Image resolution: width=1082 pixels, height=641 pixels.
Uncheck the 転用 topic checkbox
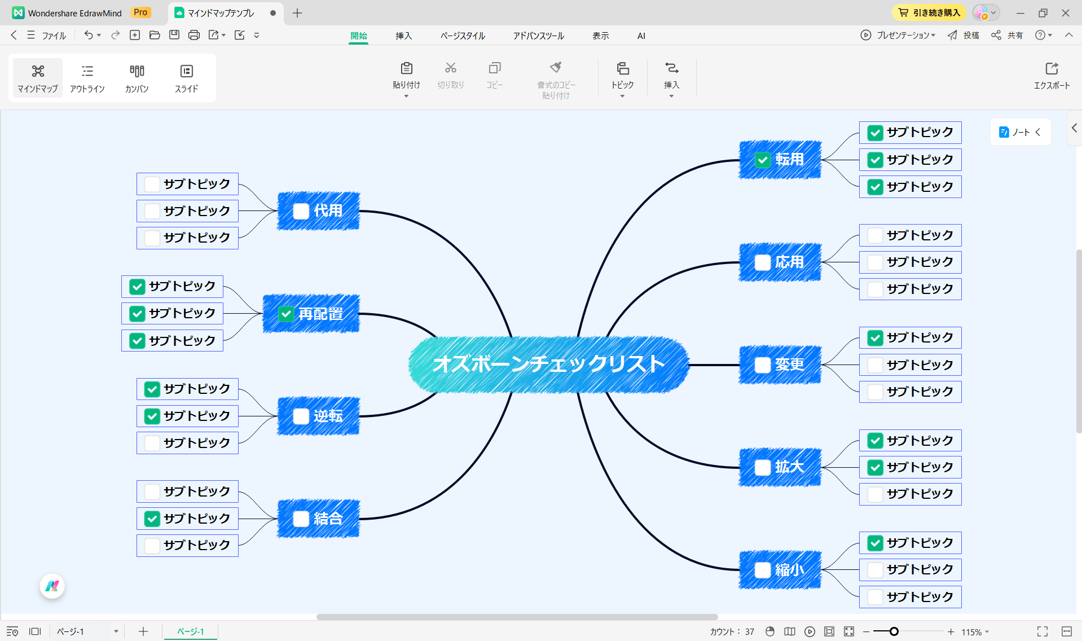[x=762, y=160]
